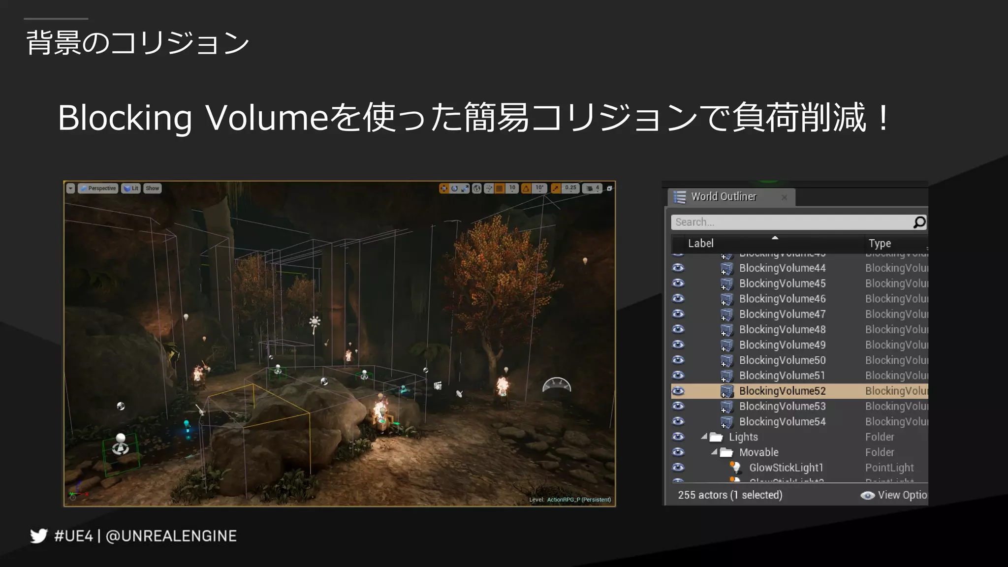Select the Player Start actor in viewport

[121, 444]
